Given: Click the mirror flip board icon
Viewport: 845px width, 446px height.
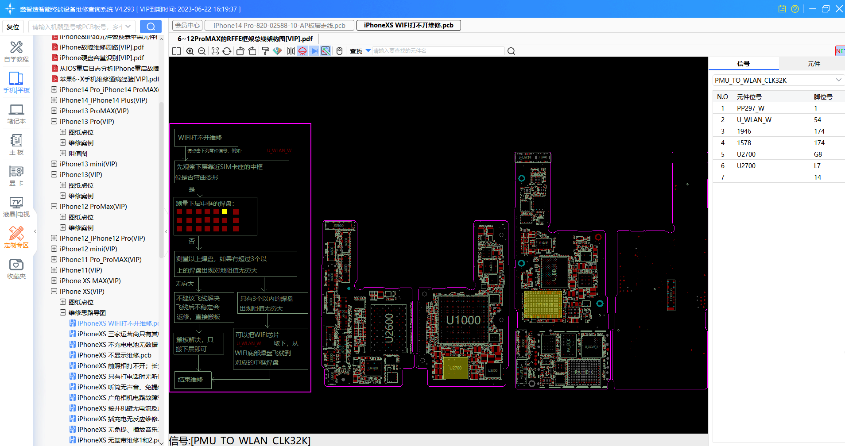Looking at the screenshot, I should click(x=291, y=51).
